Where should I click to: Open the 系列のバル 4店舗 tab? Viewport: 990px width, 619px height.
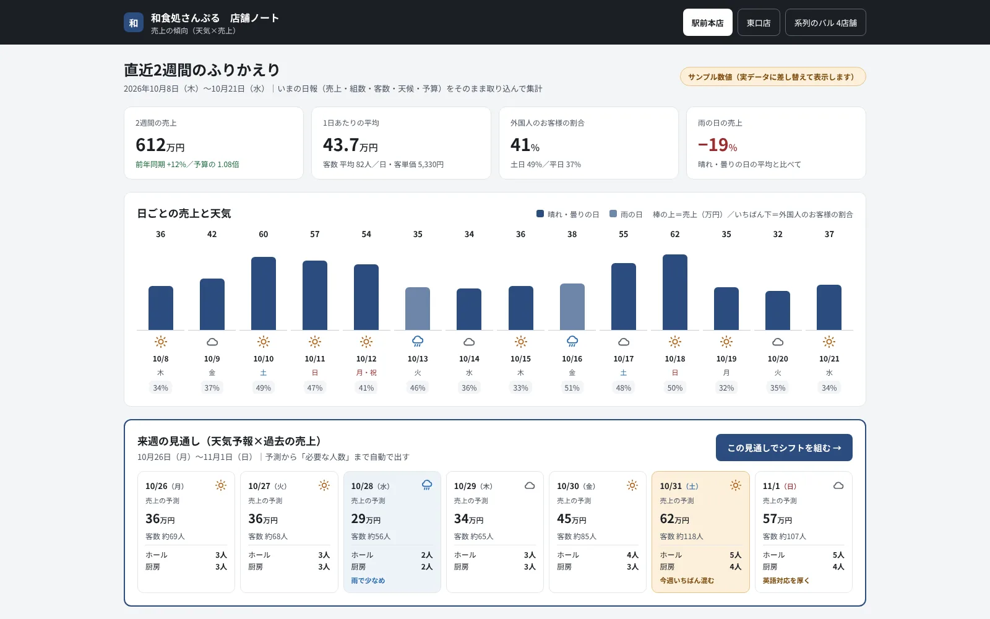(825, 22)
